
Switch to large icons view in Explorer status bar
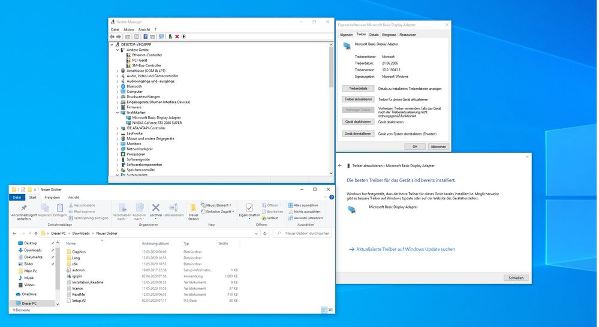330,310
